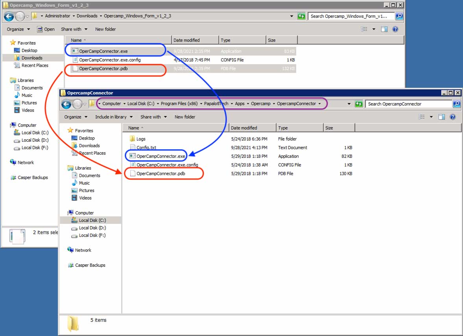Click New folder in the OpercampConnector toolbar
The width and height of the screenshot is (463, 336).
click(x=184, y=117)
